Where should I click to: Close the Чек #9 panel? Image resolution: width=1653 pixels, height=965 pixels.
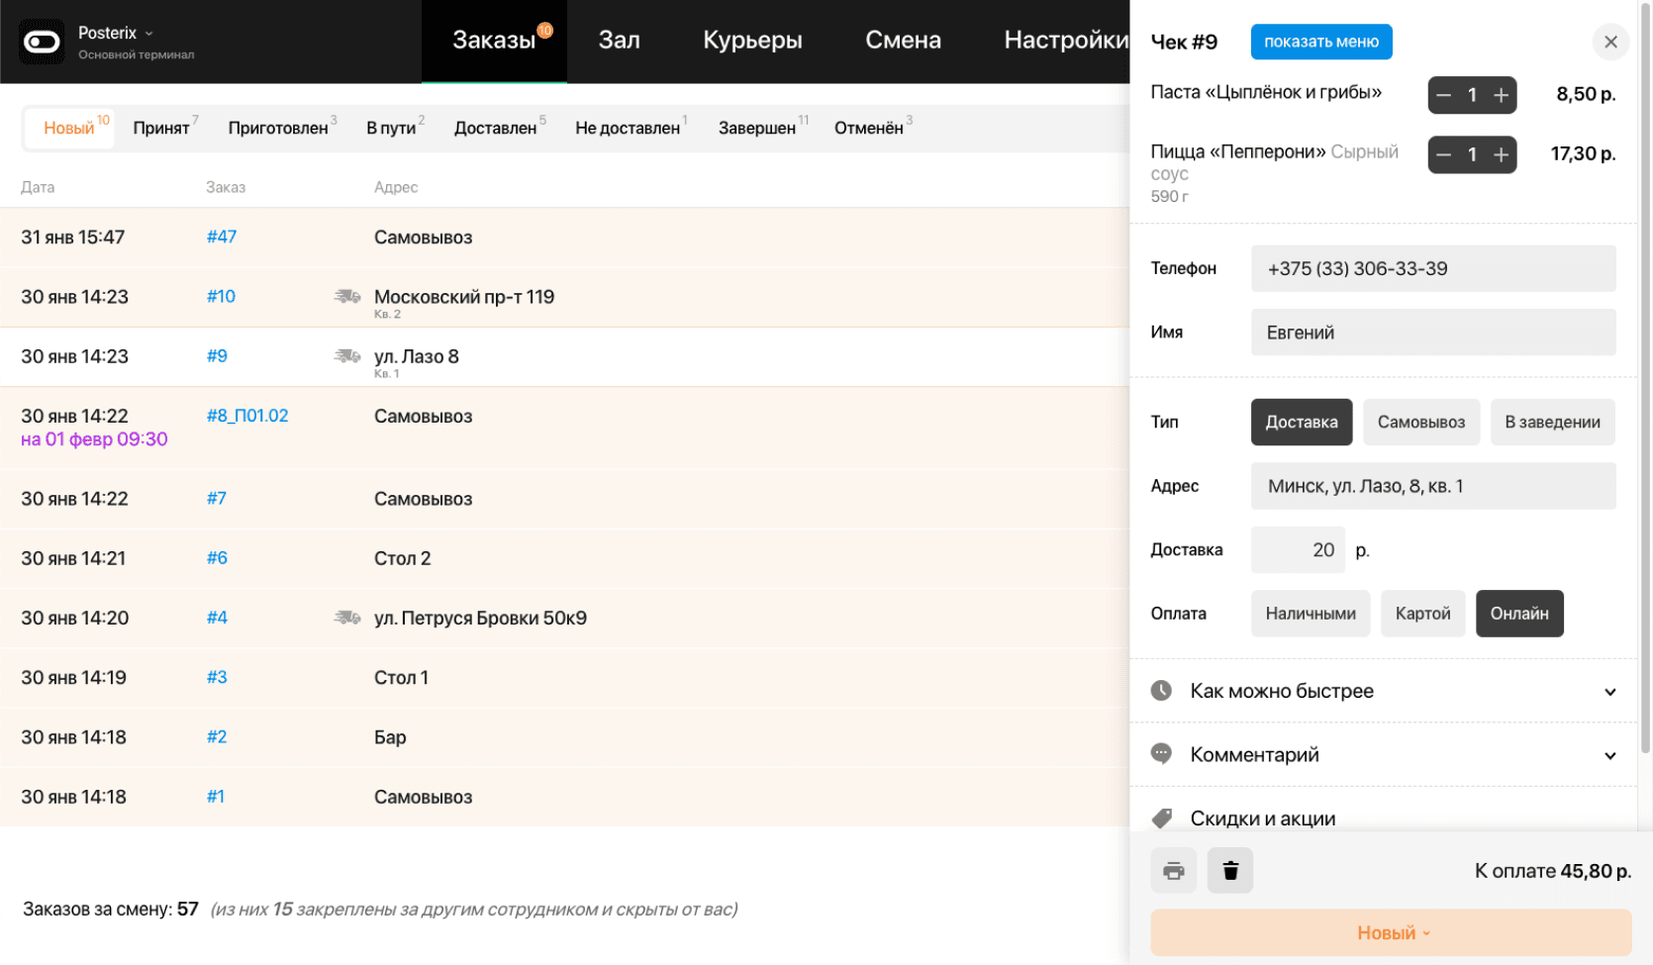coord(1610,42)
